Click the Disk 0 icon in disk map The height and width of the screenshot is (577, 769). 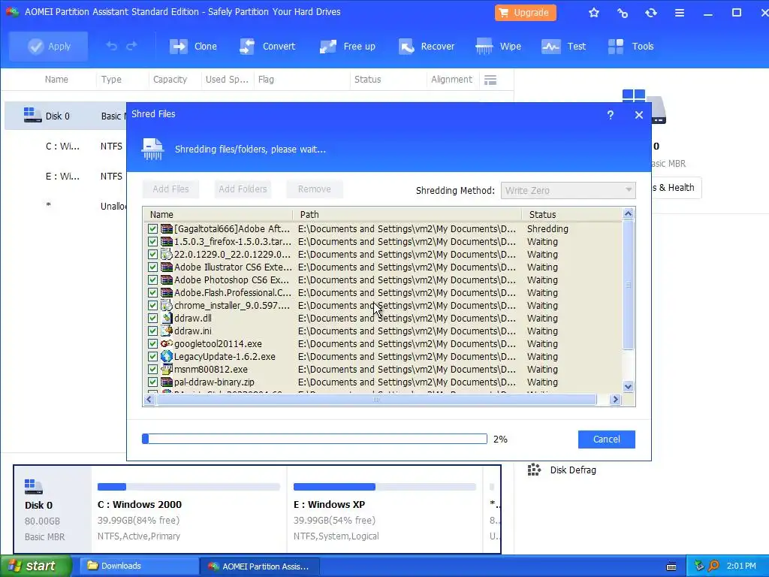[x=33, y=487]
